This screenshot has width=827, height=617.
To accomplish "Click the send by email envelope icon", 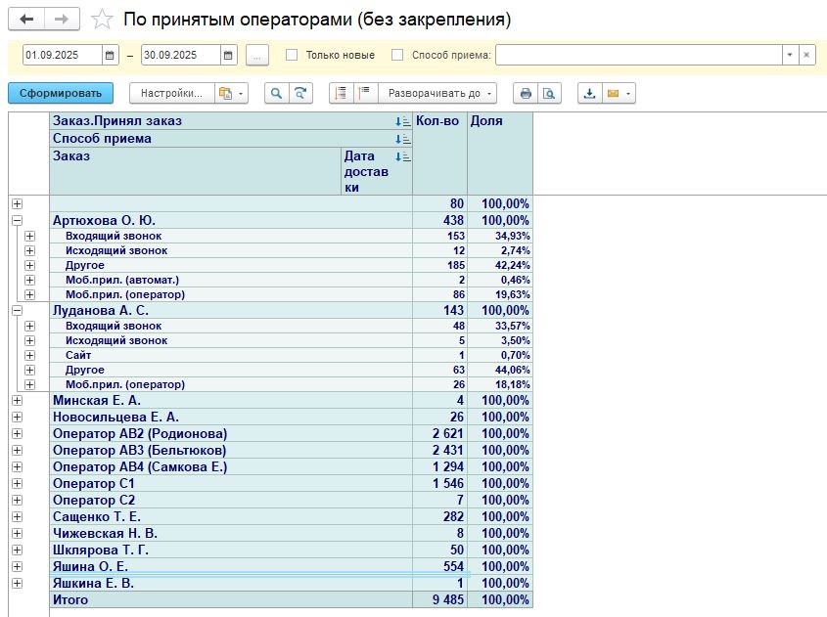I will click(614, 94).
